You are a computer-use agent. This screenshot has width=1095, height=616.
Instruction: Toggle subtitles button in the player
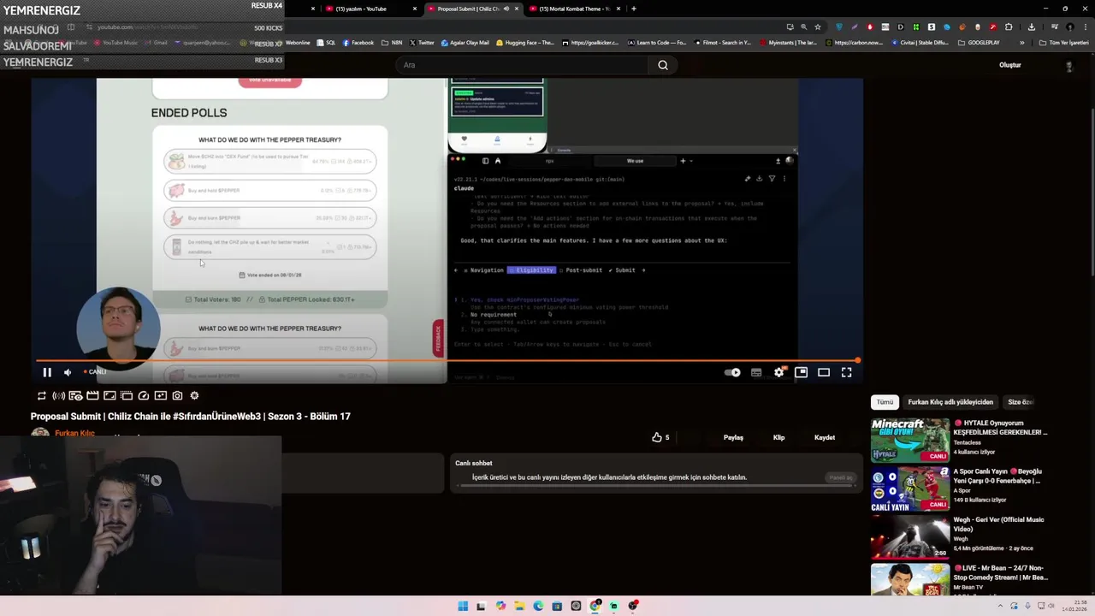pos(756,372)
